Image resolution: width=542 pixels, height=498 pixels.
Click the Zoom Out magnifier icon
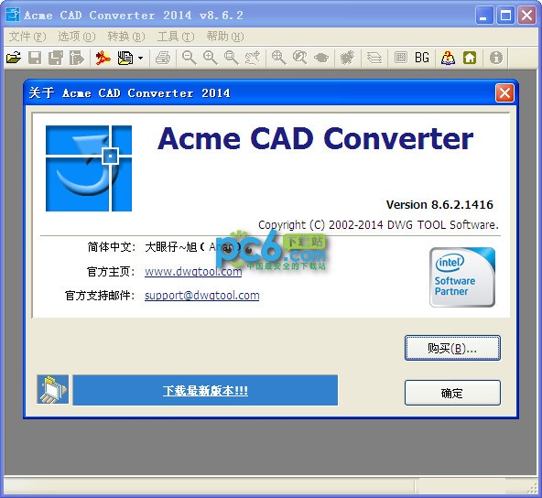pos(190,58)
